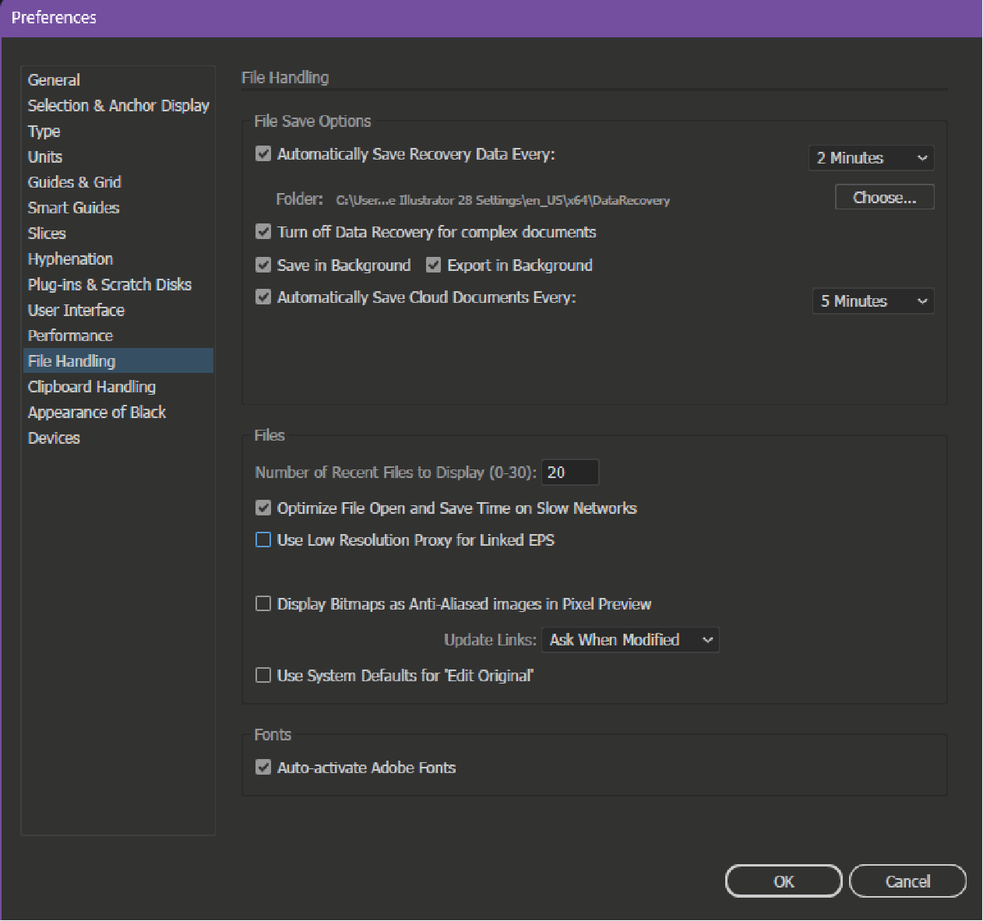Click the Choose button for recovery folder

click(x=884, y=196)
